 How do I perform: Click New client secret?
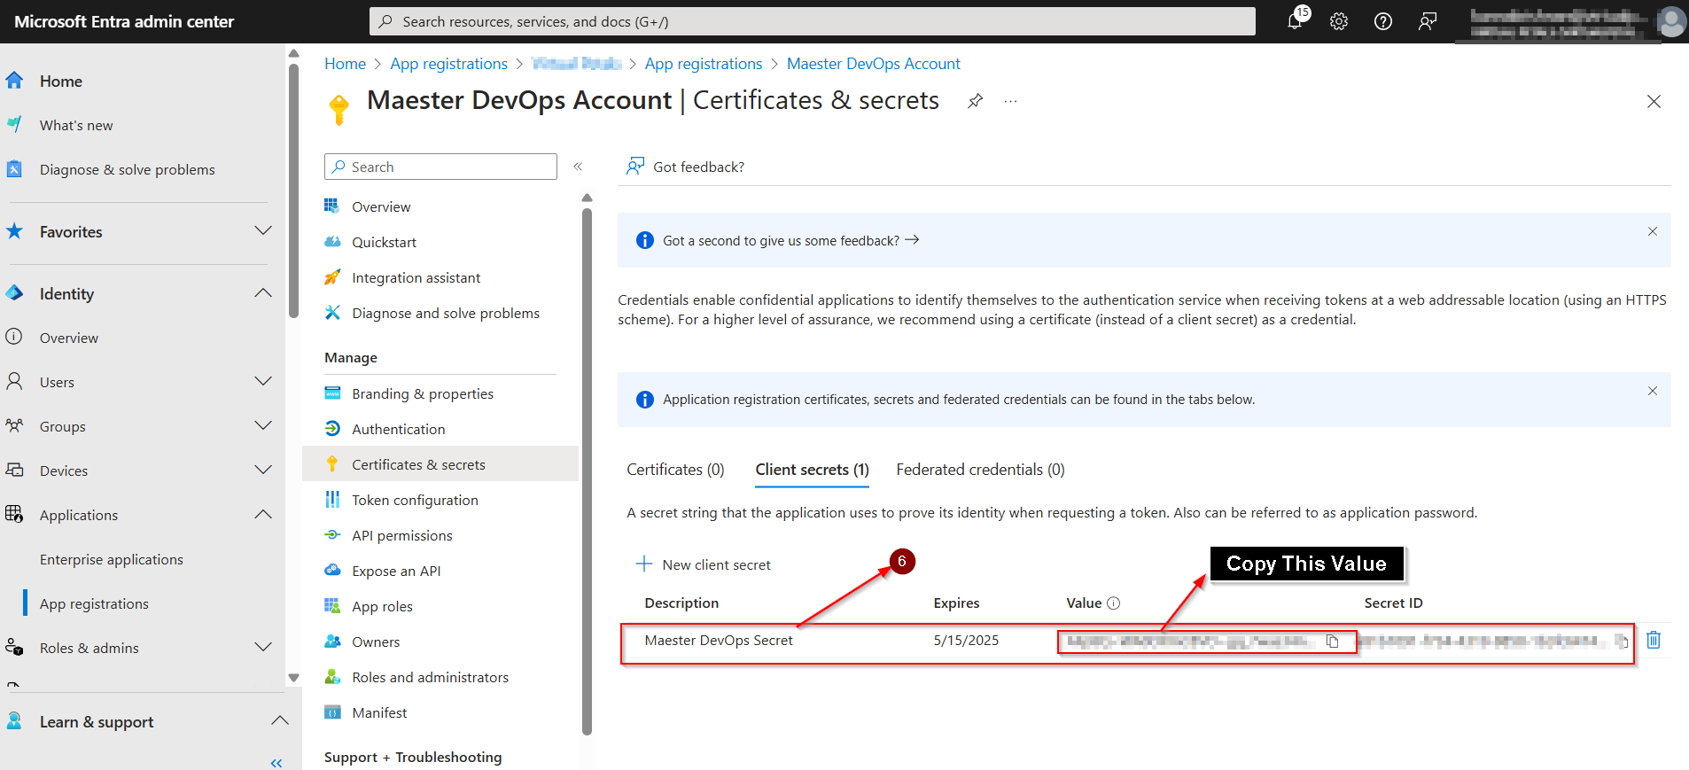click(x=704, y=564)
